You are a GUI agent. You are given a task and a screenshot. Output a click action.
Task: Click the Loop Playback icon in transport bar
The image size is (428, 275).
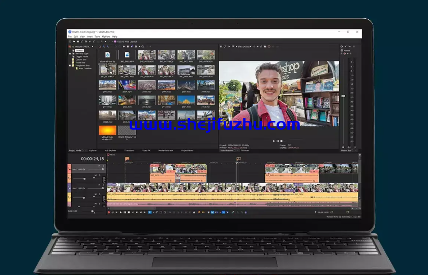[x=113, y=212]
